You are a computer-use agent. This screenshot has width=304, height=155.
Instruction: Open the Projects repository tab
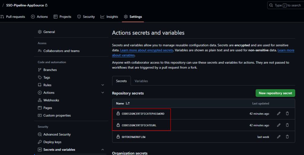click(62, 17)
